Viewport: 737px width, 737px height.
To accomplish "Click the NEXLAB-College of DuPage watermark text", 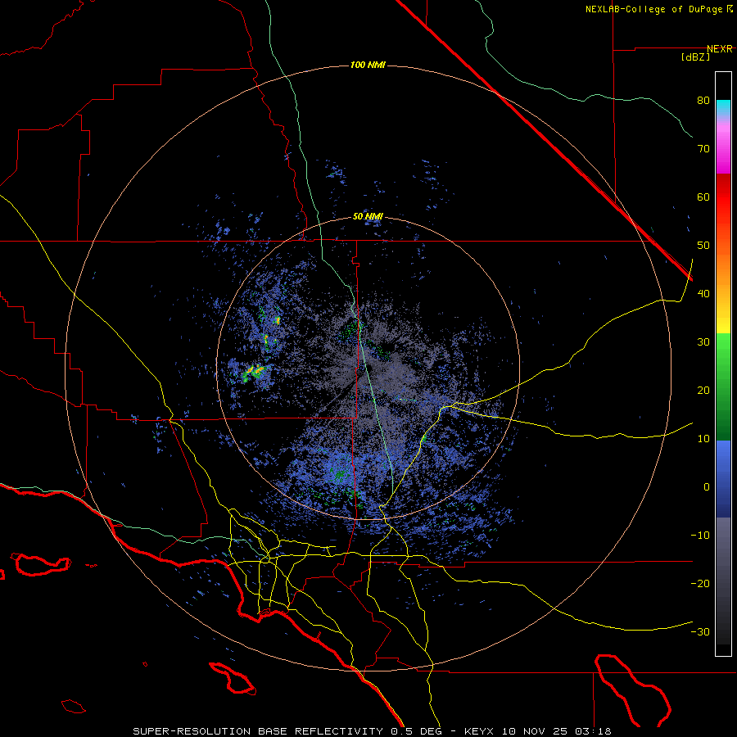I will tap(655, 9).
